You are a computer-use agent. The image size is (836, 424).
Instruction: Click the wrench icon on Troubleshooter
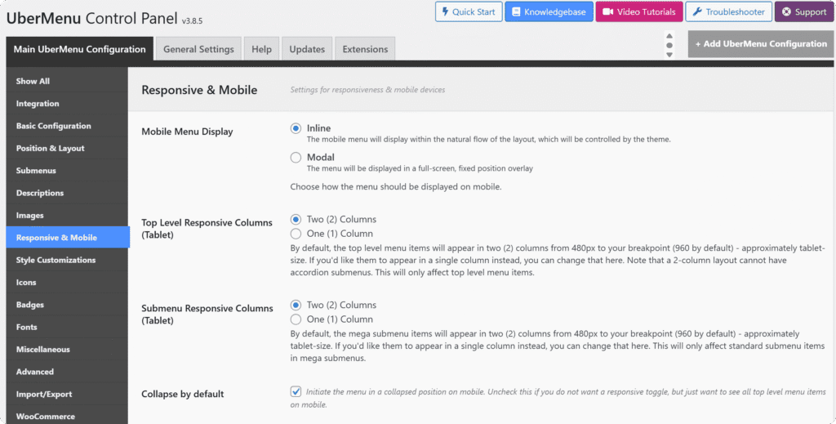pyautogui.click(x=697, y=11)
